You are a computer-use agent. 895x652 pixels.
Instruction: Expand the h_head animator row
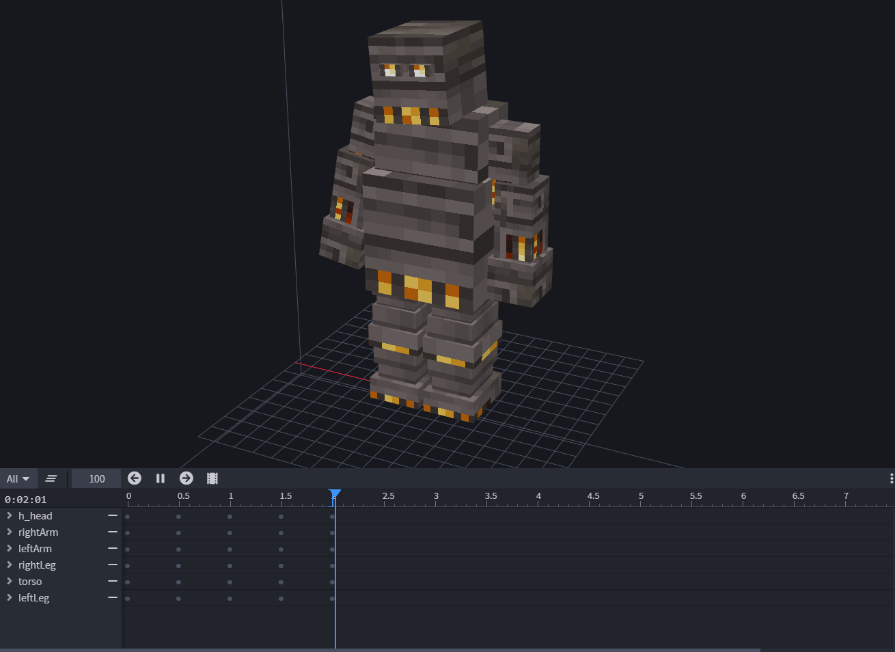click(x=9, y=515)
